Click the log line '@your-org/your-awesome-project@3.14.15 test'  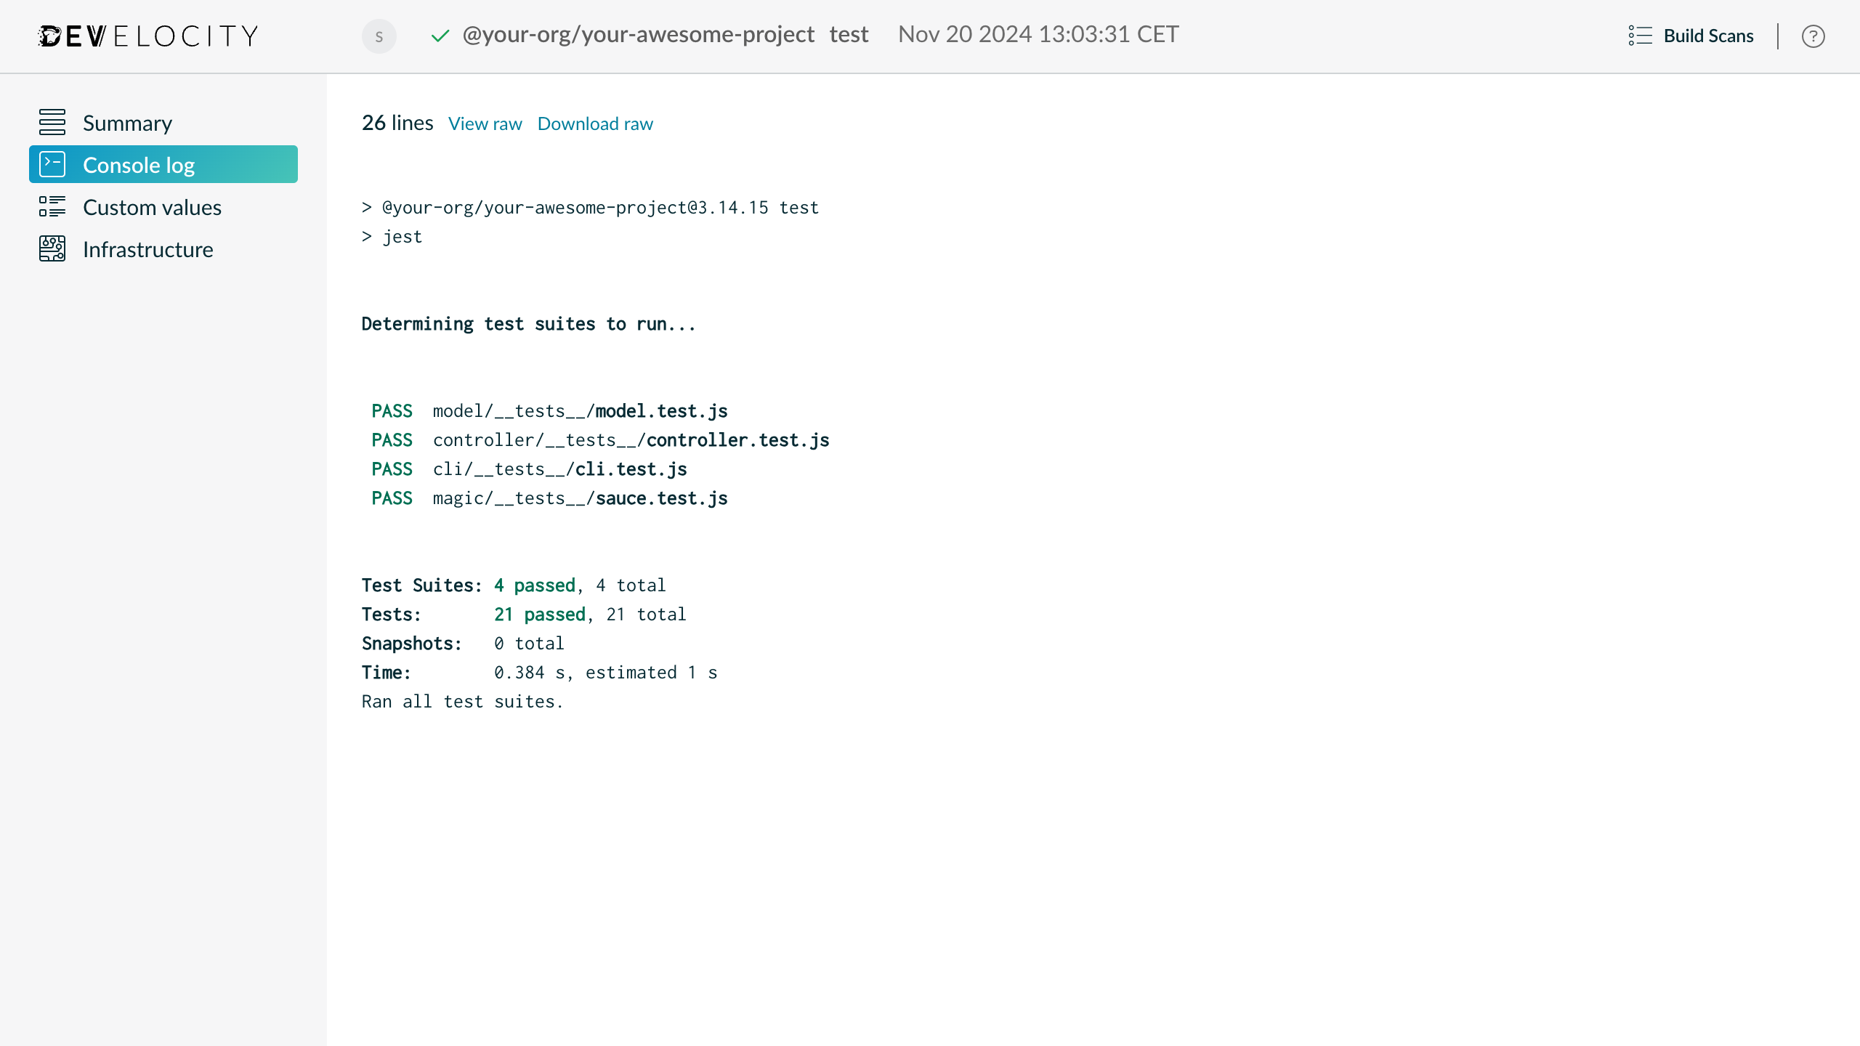(590, 208)
